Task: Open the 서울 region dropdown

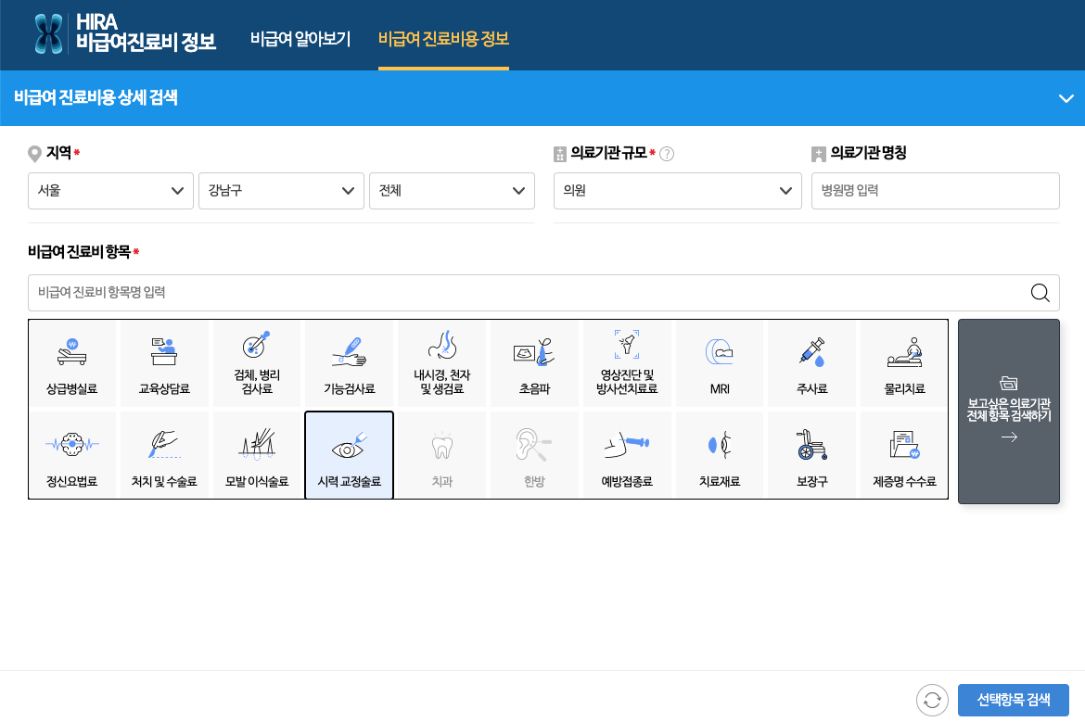Action: click(110, 191)
